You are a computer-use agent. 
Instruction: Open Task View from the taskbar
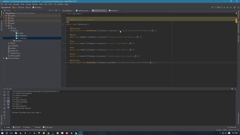click(x=11, y=133)
